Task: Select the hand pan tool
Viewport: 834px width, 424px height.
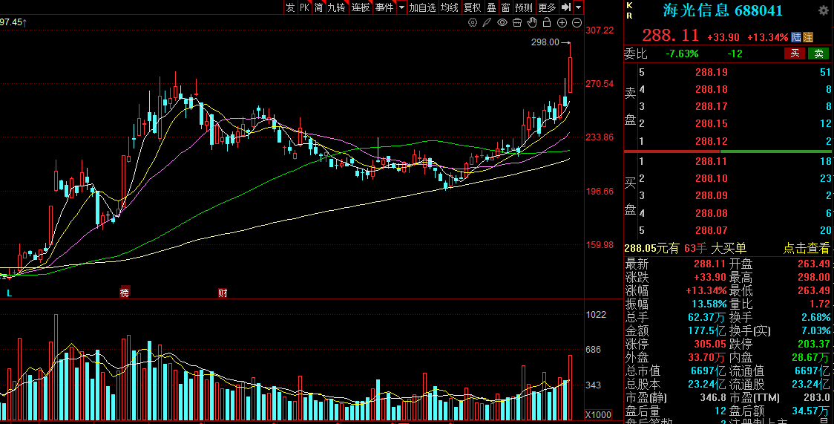Action: [x=532, y=23]
